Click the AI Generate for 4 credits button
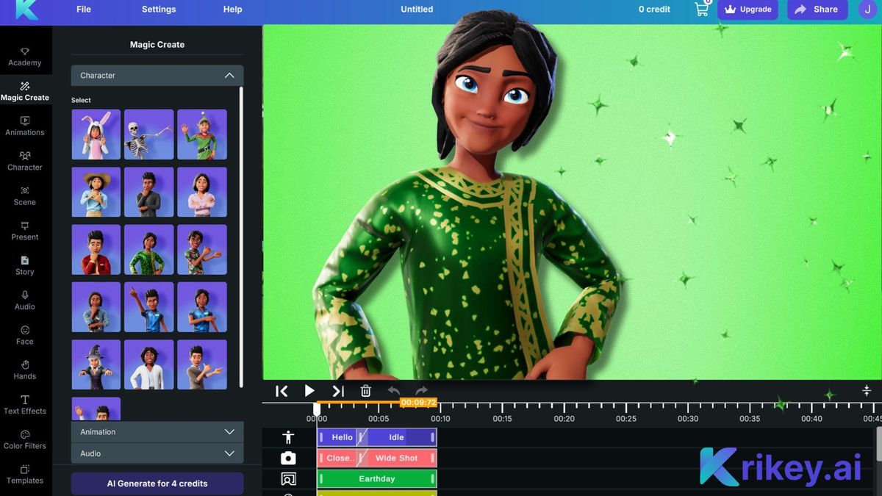882x496 pixels. click(x=157, y=484)
